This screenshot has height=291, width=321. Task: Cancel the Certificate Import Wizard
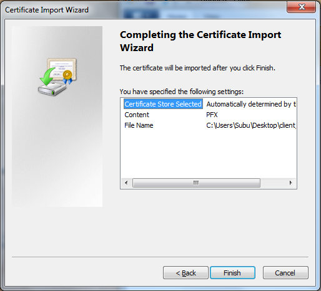[x=285, y=273]
